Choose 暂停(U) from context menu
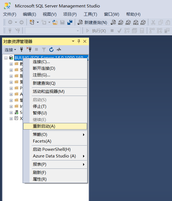This screenshot has height=201, width=172. pos(55,113)
